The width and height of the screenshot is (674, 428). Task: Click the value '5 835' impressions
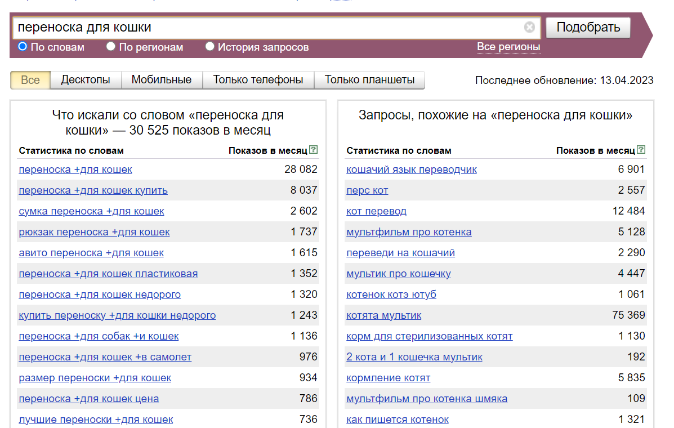pos(631,378)
